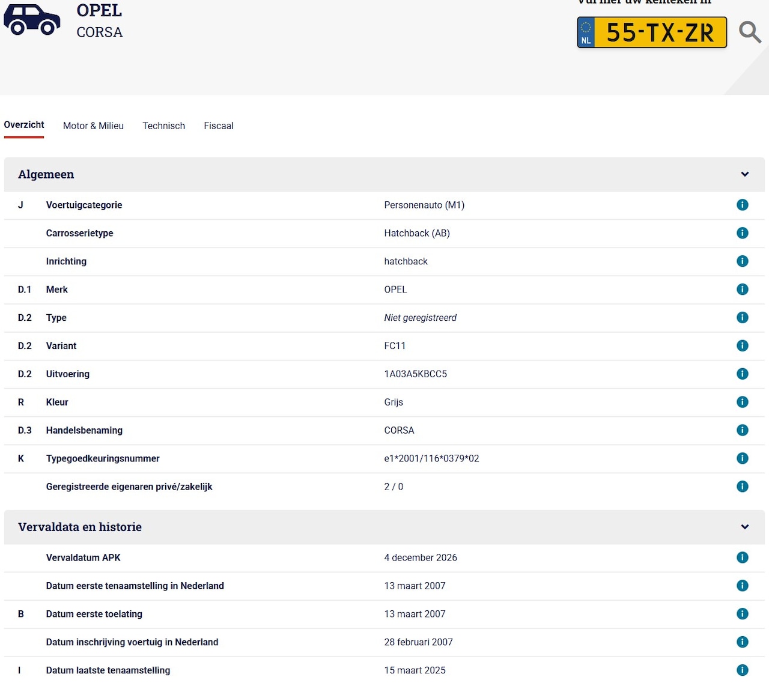This screenshot has width=769, height=683.
Task: Click the date 28 februari 2007
Action: (x=419, y=642)
